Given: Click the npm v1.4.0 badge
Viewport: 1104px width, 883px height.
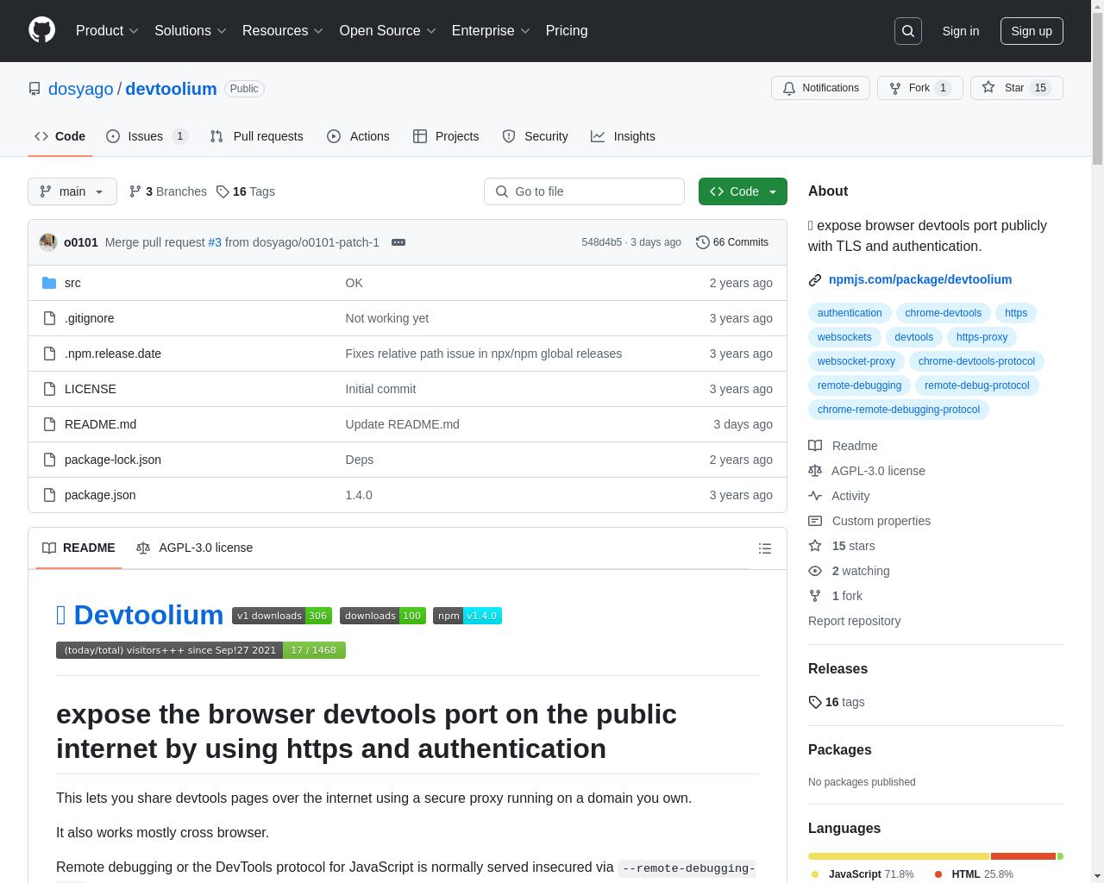Looking at the screenshot, I should (x=467, y=616).
